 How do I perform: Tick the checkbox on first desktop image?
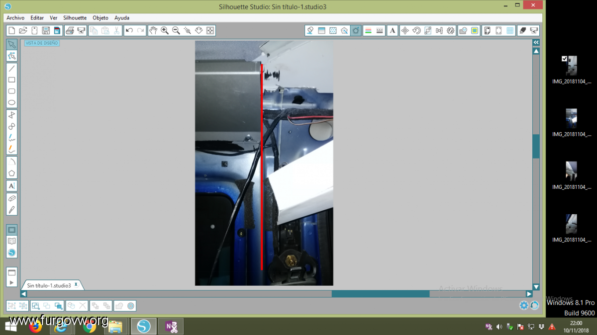coord(564,59)
